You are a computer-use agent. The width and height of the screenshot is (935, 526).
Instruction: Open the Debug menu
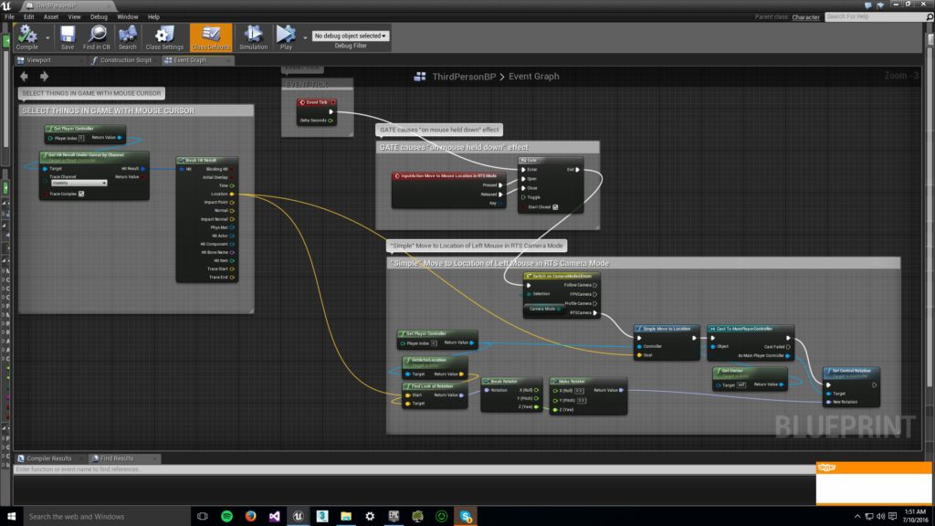99,16
